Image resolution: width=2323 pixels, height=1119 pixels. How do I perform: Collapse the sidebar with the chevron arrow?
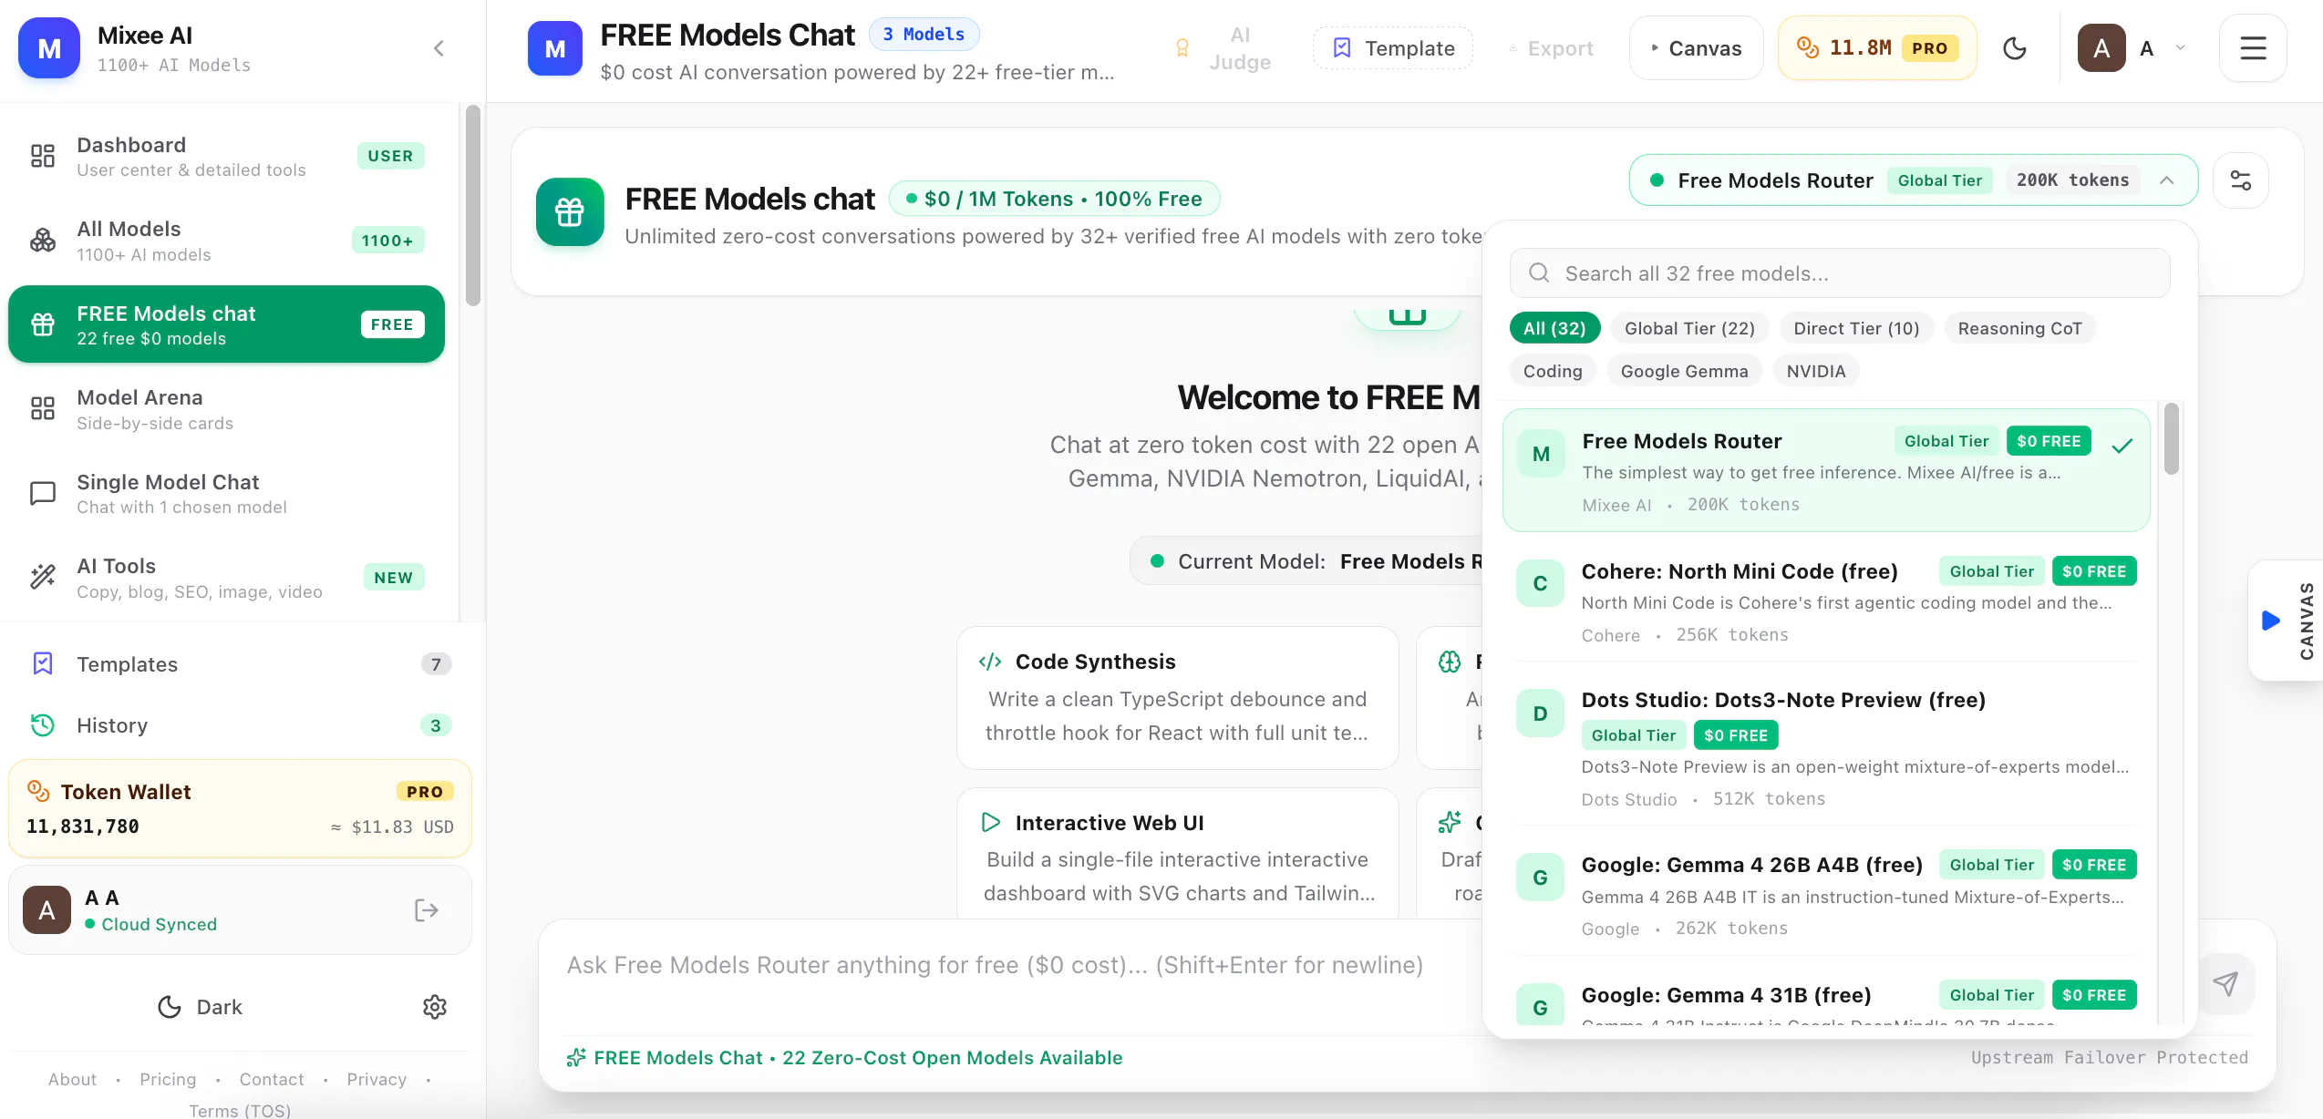tap(439, 48)
